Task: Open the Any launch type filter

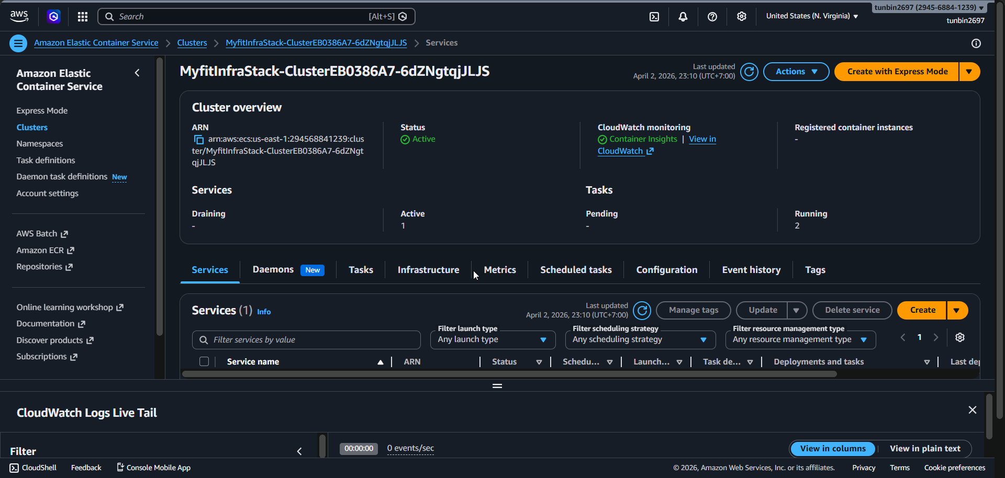Action: (492, 339)
